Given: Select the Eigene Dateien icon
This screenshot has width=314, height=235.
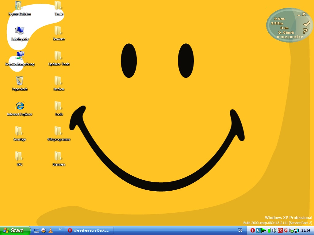Looking at the screenshot, I should pos(19,6).
